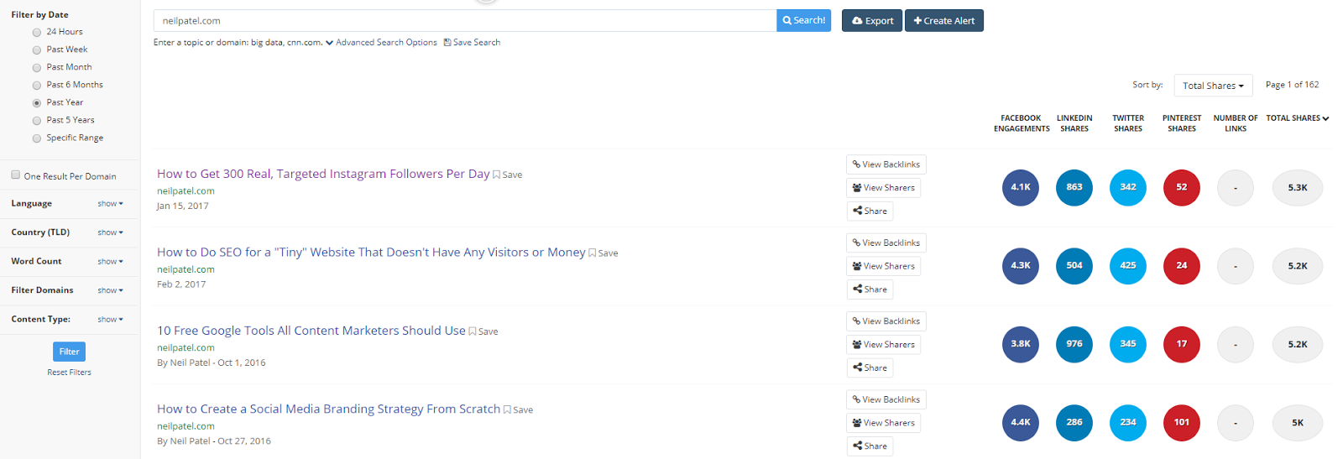Screen dimensions: 1343x459
Task: Share the Instagram Followers article
Action: click(x=870, y=211)
